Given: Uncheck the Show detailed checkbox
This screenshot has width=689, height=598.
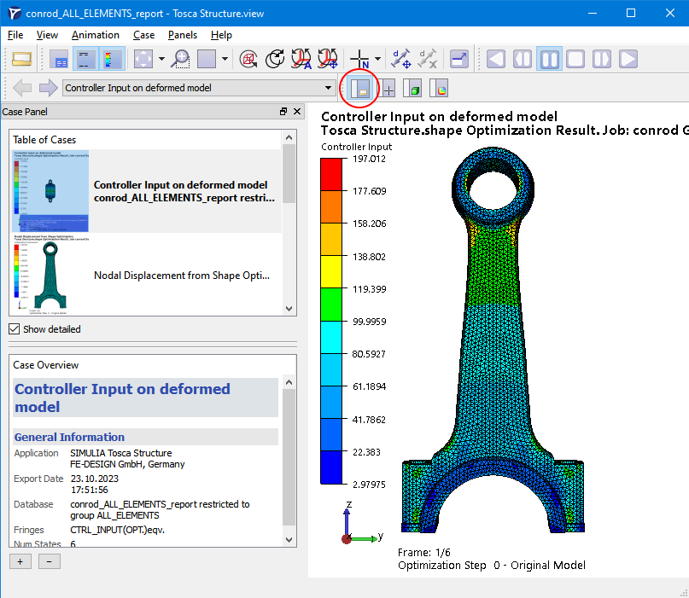Looking at the screenshot, I should pos(15,329).
